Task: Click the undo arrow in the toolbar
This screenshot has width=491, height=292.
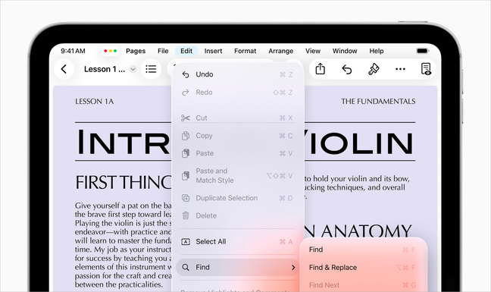Action: point(346,69)
